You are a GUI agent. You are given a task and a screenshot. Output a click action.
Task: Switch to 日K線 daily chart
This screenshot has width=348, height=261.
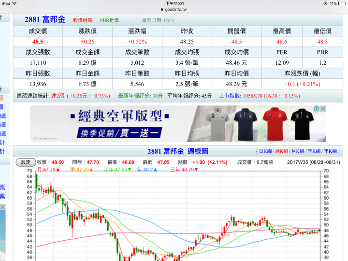click(265, 151)
